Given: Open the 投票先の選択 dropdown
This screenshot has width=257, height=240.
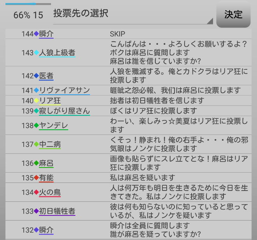Looking at the screenshot, I should 132,14.
